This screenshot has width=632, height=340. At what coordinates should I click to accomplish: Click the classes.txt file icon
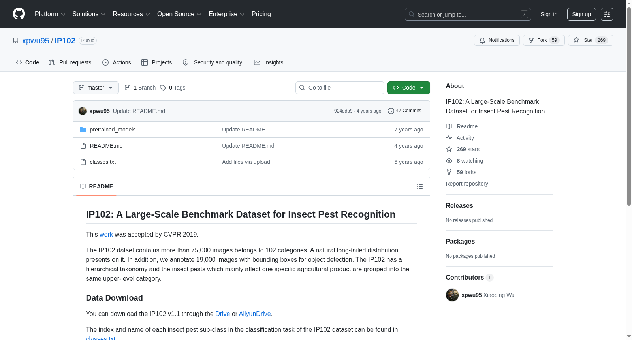(x=83, y=162)
